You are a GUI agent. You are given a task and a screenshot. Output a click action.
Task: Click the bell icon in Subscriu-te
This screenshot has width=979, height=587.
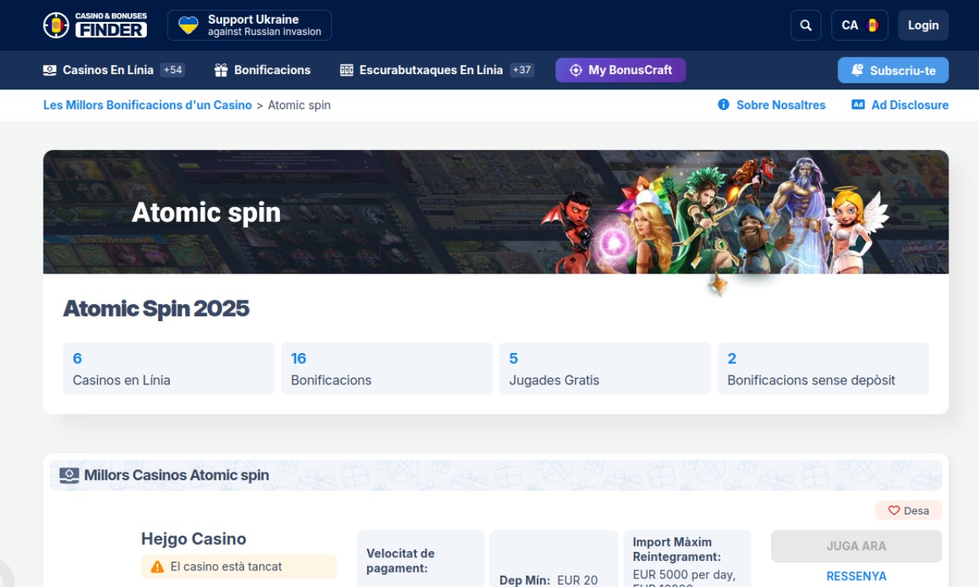857,70
